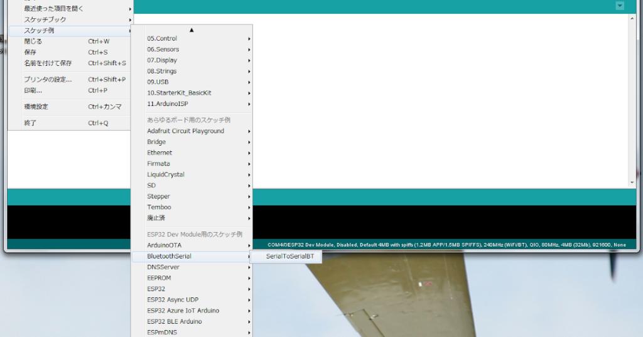Click the editor scrollbar's up arrow
This screenshot has width=643, height=337.
[x=632, y=18]
